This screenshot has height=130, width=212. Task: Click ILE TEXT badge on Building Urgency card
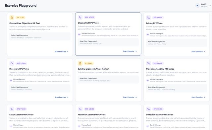coord(89,63)
